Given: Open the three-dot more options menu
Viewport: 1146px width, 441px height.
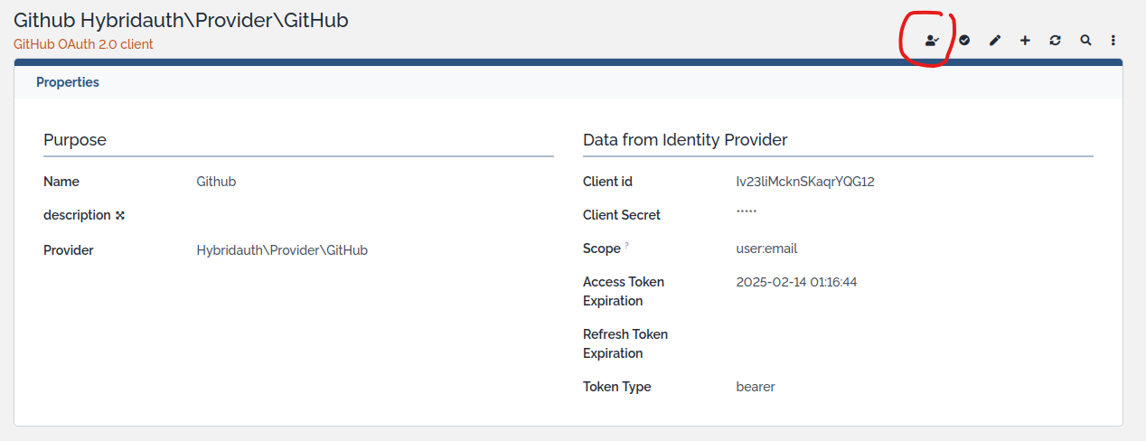Looking at the screenshot, I should point(1113,41).
